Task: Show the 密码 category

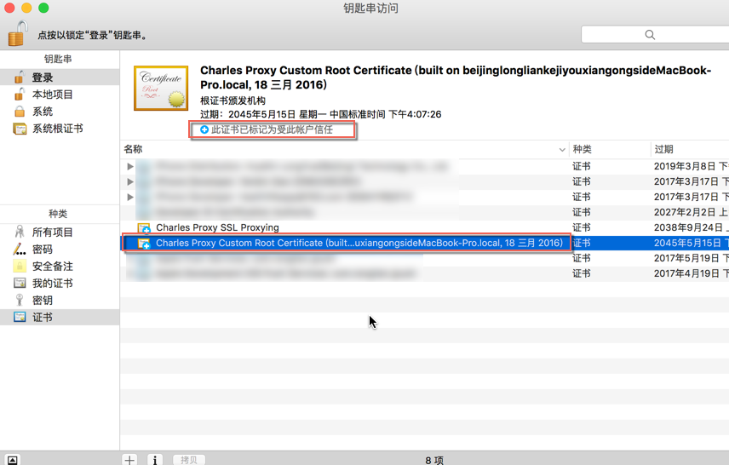Action: click(60, 250)
